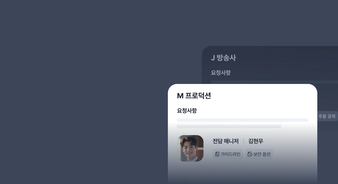Screen dimensions: 338x184
Task: Click the 후불 결제 tag
Action: coord(327,116)
